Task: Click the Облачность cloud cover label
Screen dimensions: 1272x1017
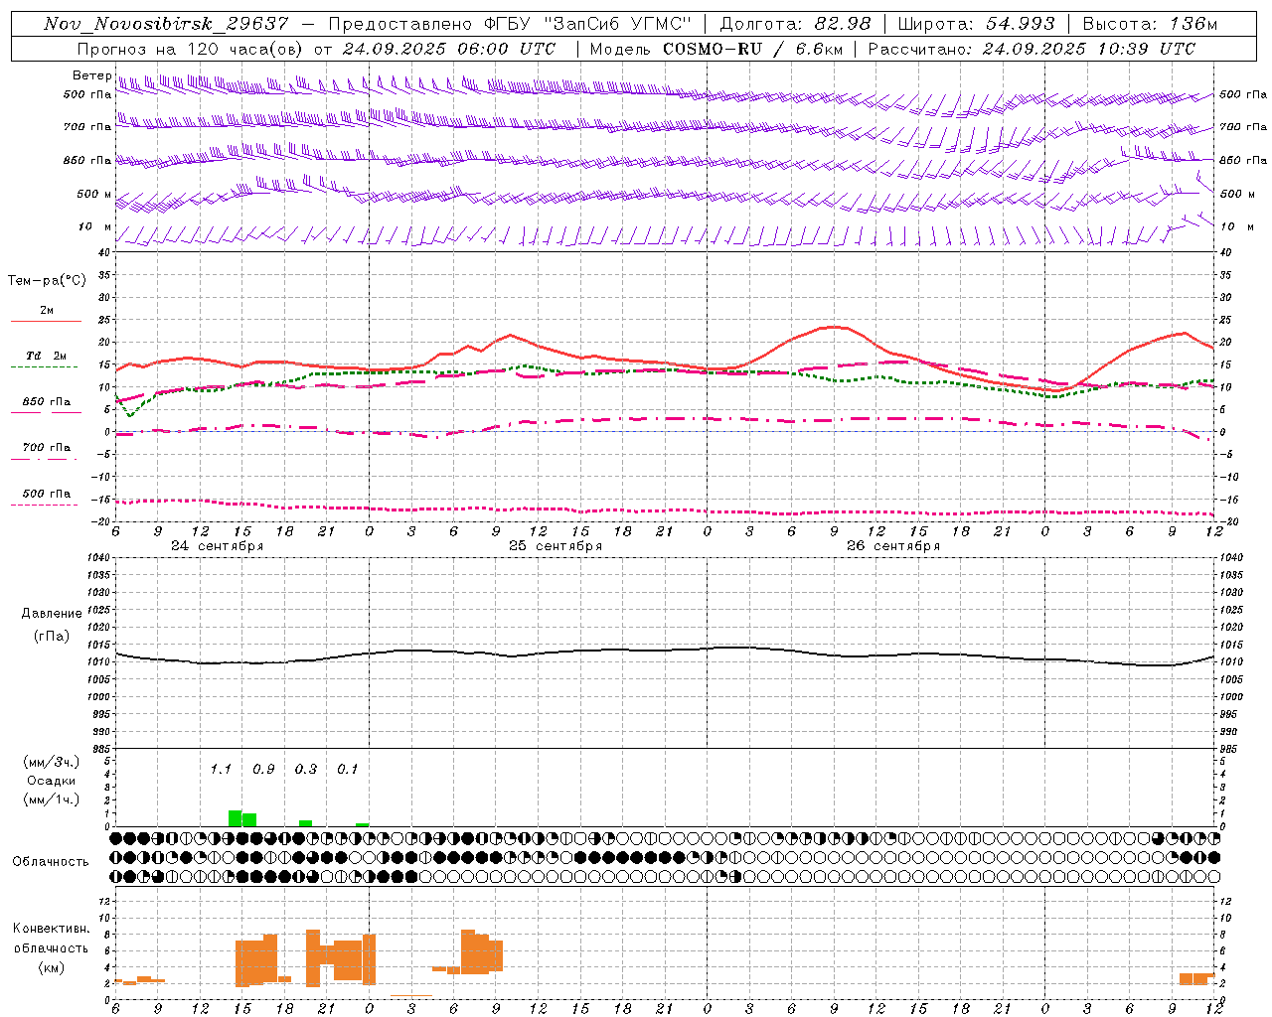Action: (51, 862)
